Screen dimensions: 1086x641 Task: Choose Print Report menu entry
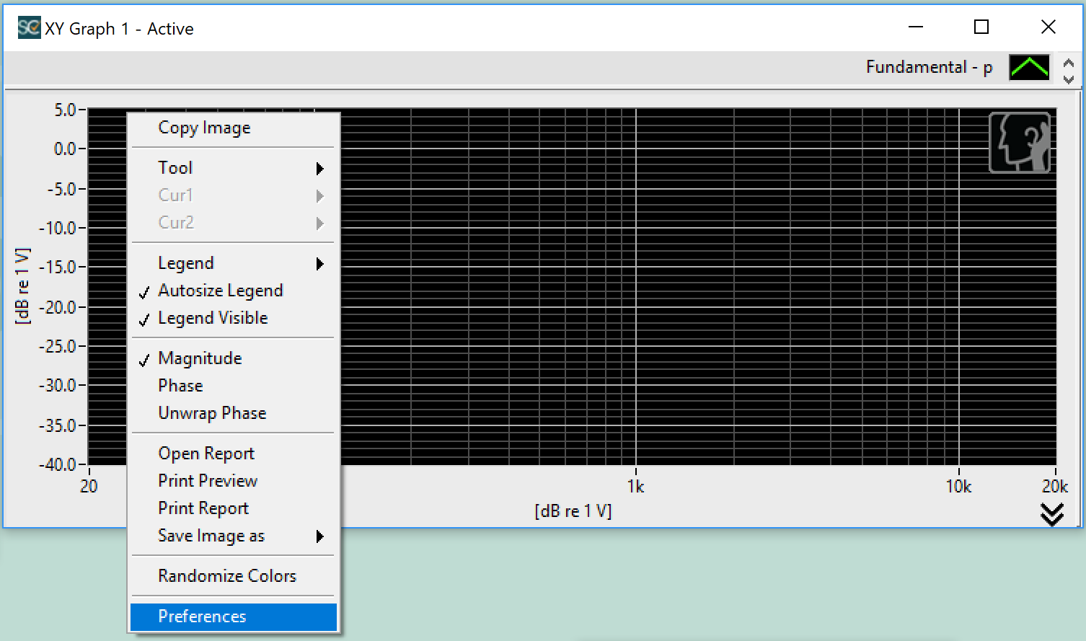pos(234,509)
